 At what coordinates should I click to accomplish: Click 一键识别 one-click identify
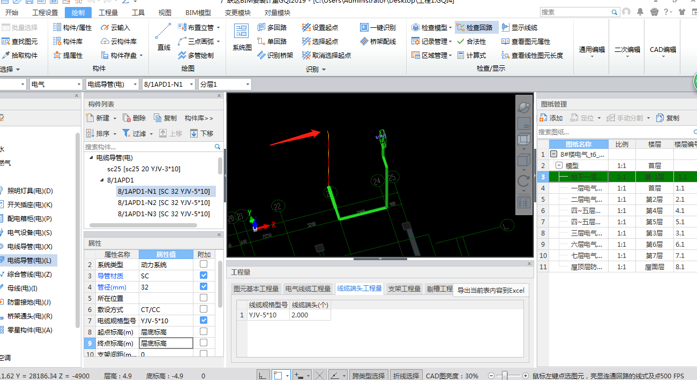click(378, 27)
